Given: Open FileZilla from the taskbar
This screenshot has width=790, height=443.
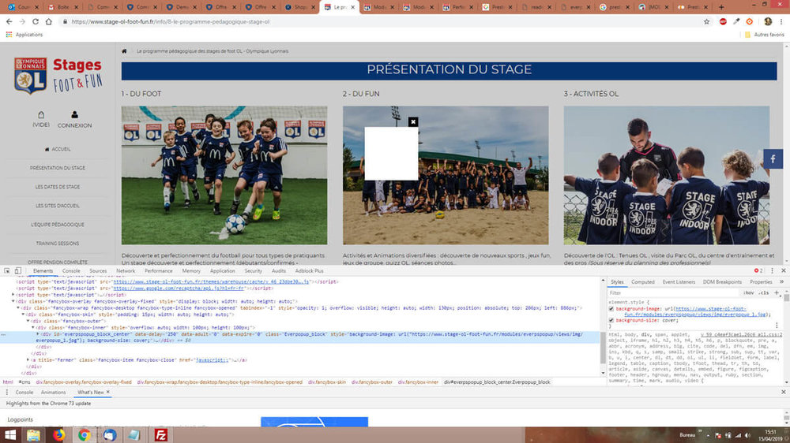Looking at the screenshot, I should [x=160, y=435].
